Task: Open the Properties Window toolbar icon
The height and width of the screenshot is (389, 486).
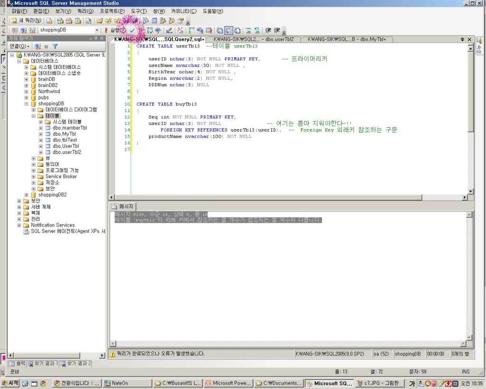Action: [181, 21]
